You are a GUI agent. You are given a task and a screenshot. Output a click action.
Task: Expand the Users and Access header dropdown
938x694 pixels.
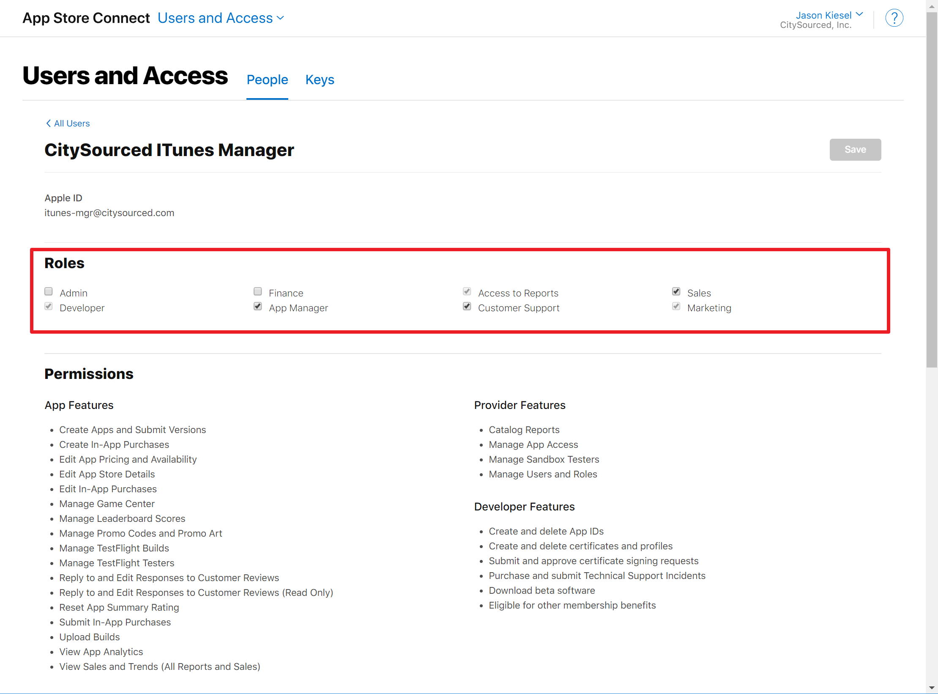(221, 18)
